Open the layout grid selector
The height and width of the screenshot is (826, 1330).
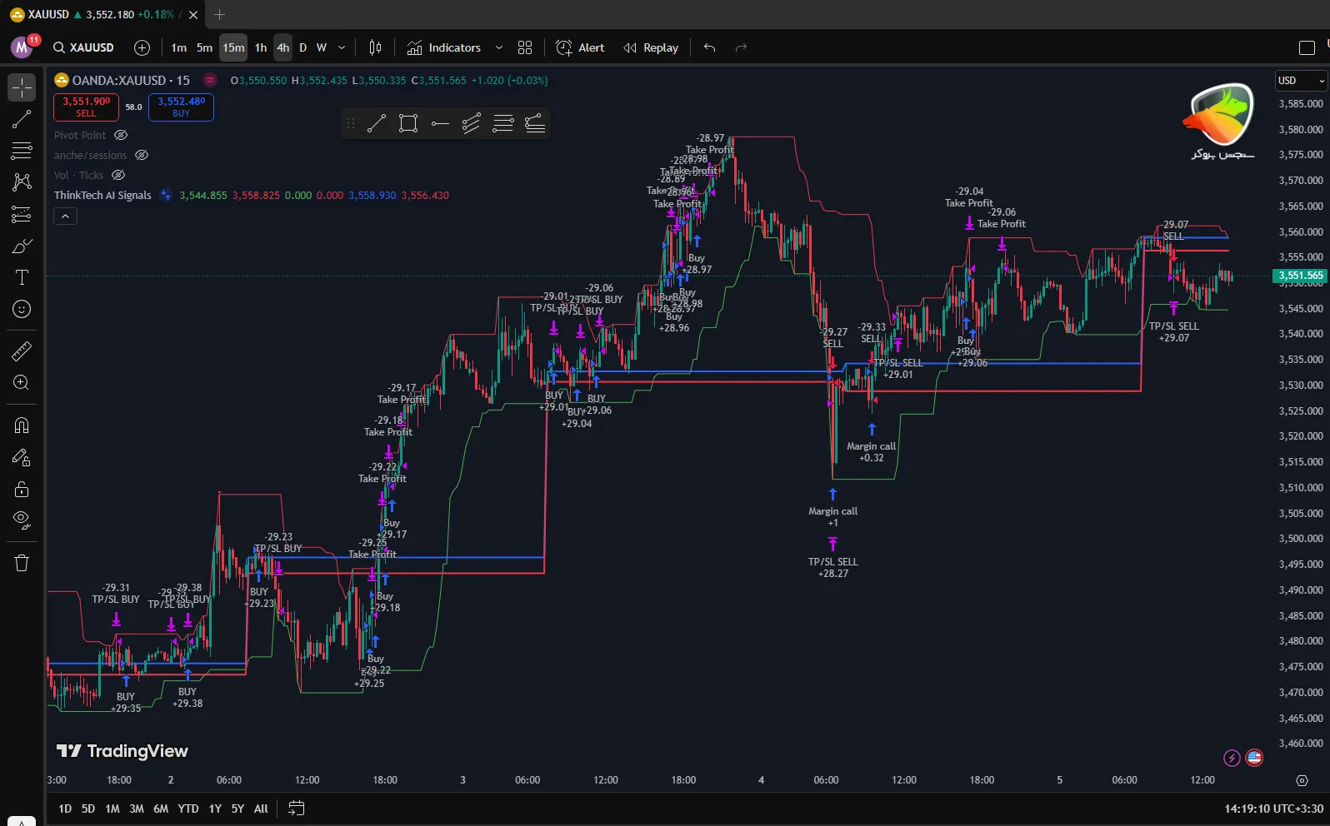click(525, 47)
